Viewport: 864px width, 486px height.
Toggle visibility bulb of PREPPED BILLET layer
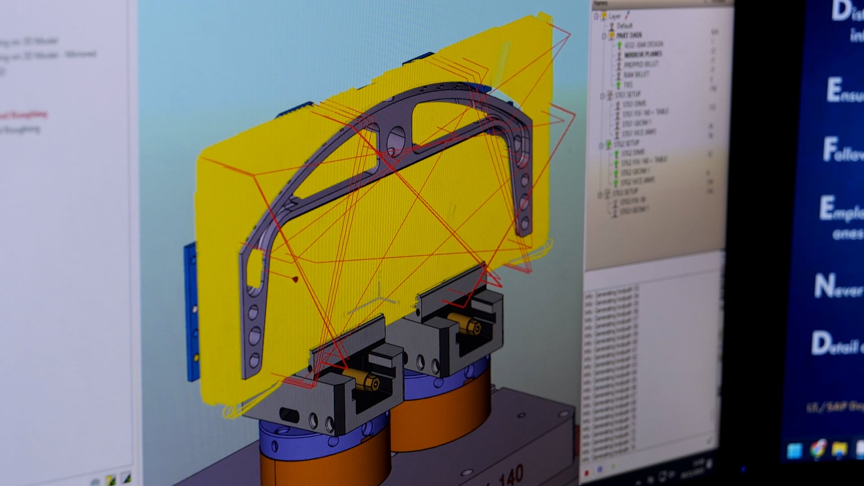(x=619, y=65)
